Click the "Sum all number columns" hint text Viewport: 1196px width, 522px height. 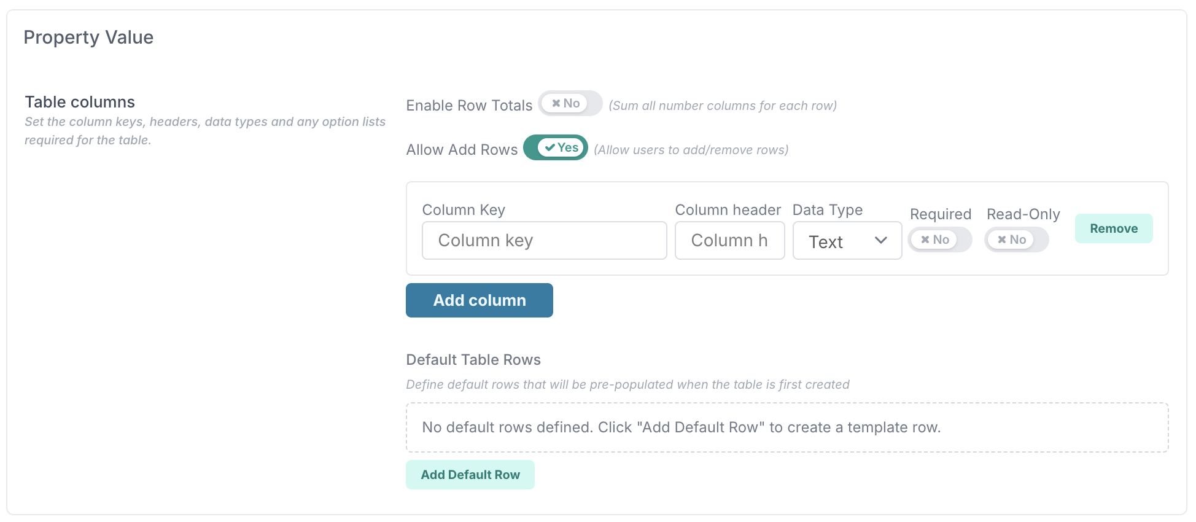pyautogui.click(x=723, y=106)
